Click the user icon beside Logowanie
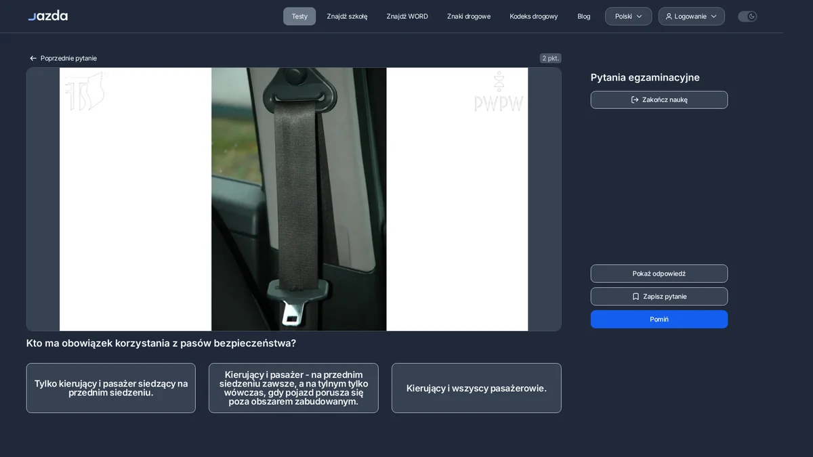 669,16
